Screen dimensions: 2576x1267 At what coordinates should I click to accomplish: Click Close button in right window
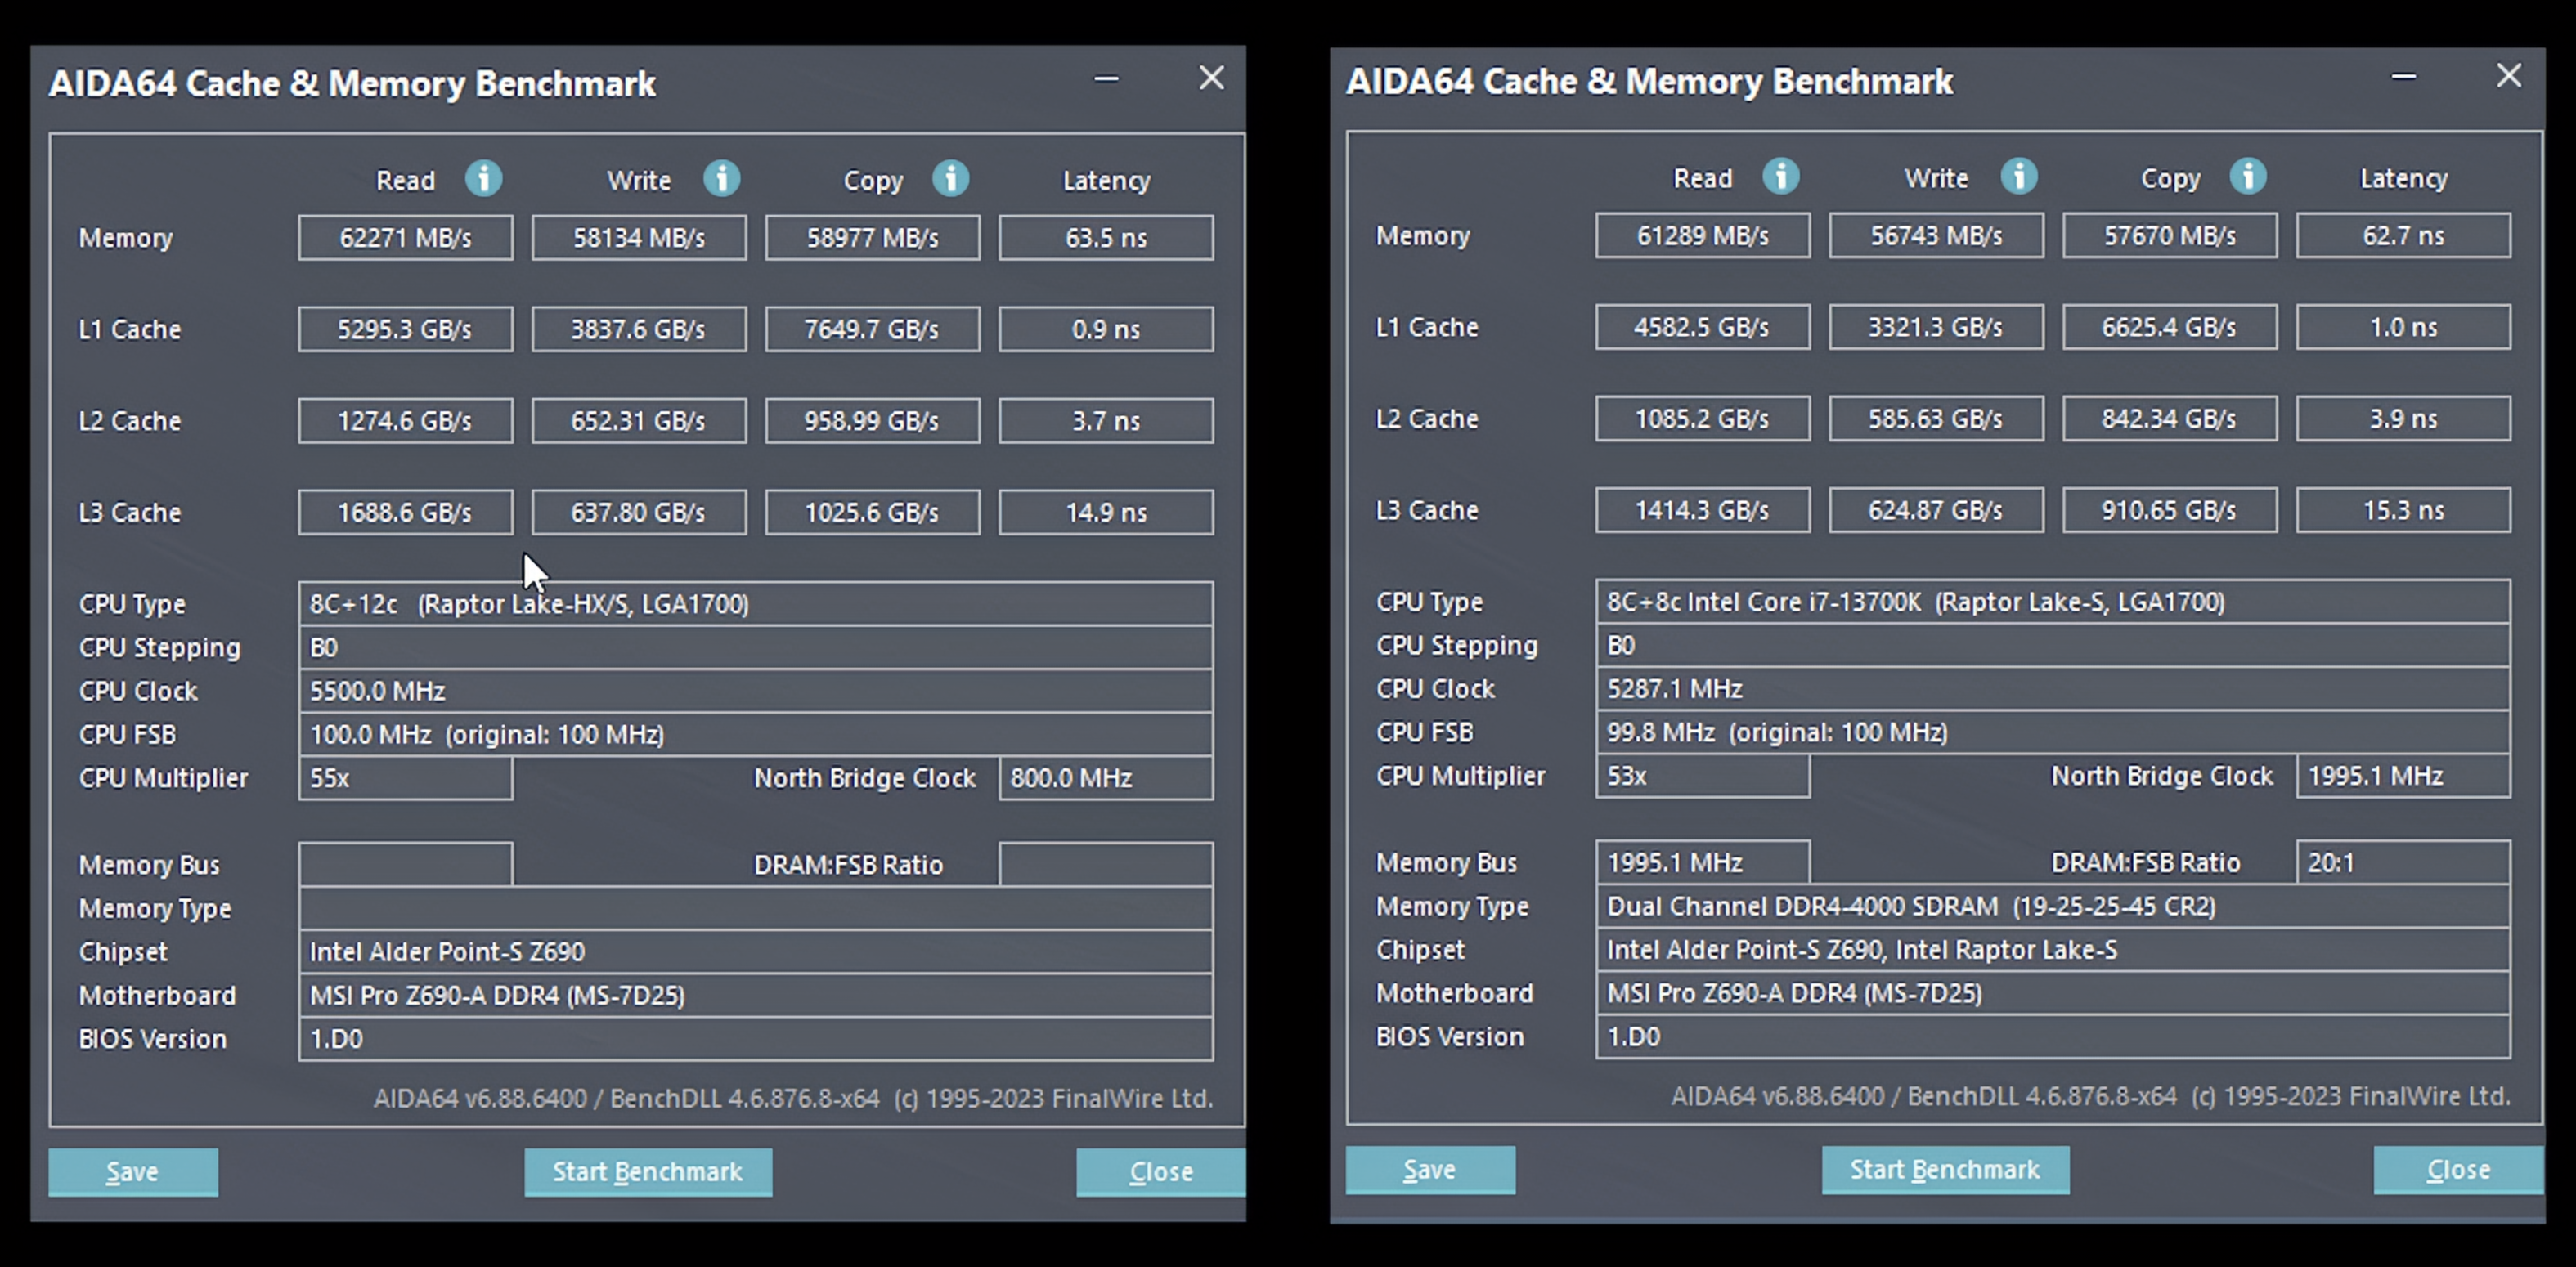(x=2458, y=1170)
